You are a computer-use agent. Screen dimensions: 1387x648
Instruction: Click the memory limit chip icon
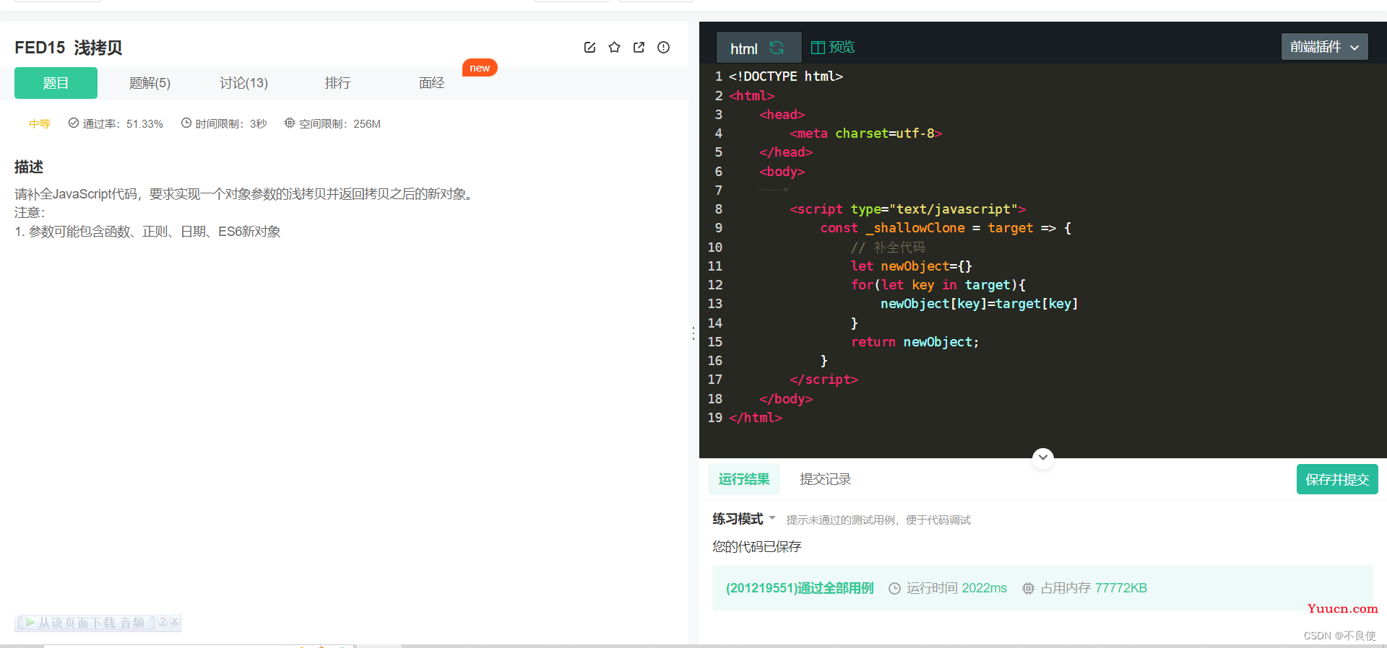[x=290, y=123]
